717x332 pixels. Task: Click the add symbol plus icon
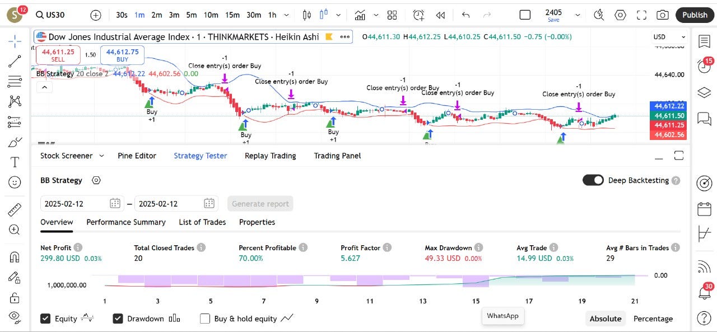pos(96,15)
